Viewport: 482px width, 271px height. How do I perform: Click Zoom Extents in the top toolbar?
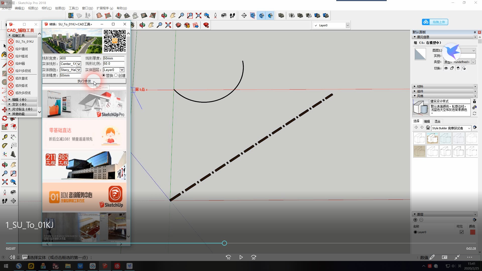pyautogui.click(x=198, y=16)
